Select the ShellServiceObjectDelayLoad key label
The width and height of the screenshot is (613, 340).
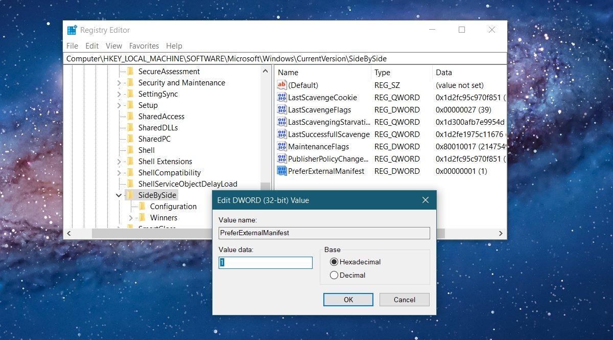(x=188, y=184)
